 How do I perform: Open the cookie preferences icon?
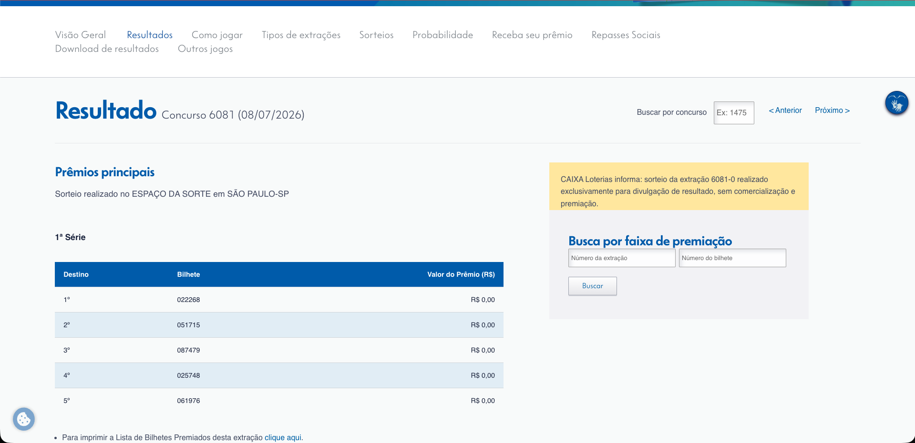[24, 419]
